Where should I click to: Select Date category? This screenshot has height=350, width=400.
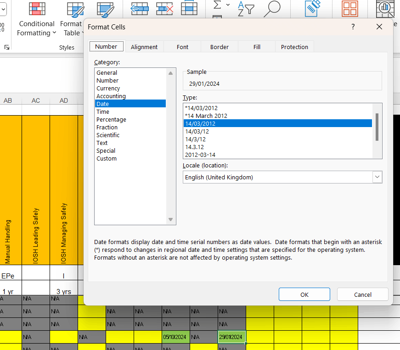point(130,104)
